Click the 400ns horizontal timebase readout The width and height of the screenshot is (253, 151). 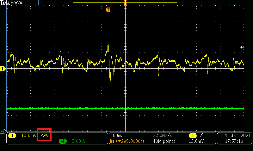click(x=116, y=136)
